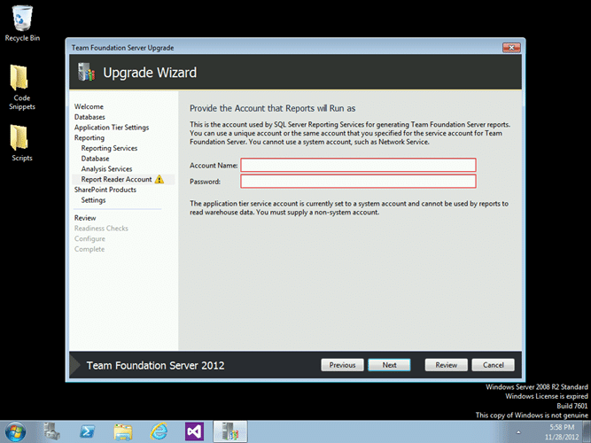Click the Previous button
This screenshot has width=591, height=443.
pyautogui.click(x=342, y=365)
